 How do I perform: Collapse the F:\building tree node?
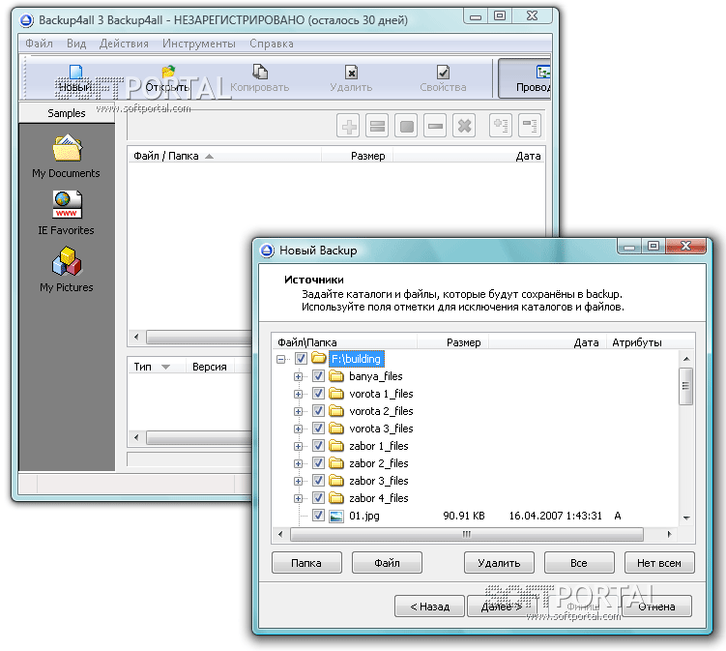(280, 359)
